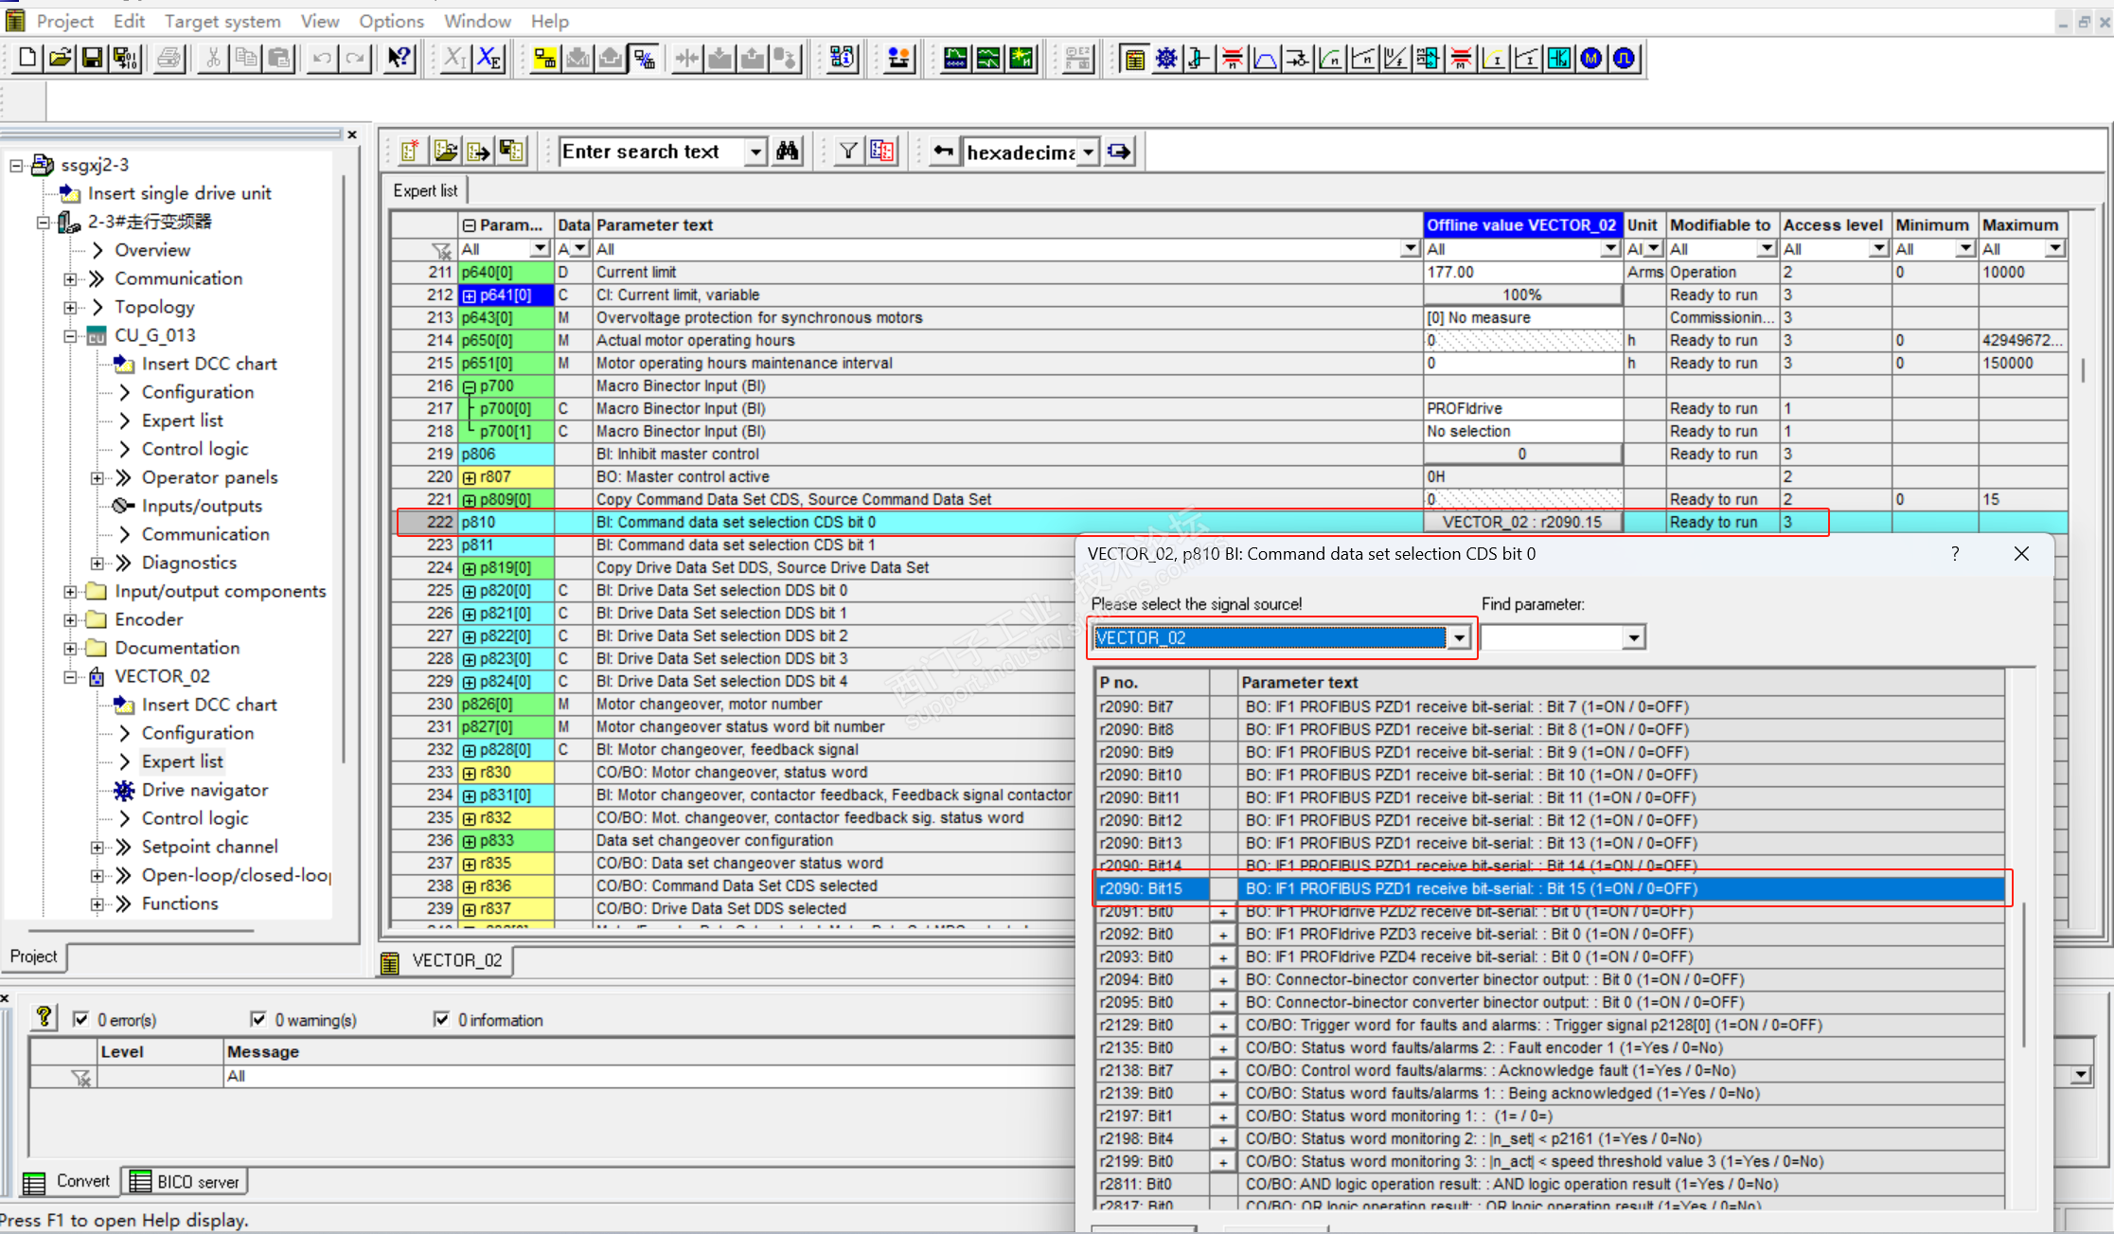2114x1234 pixels.
Task: Select Drive navigator in the tree
Action: (x=204, y=790)
